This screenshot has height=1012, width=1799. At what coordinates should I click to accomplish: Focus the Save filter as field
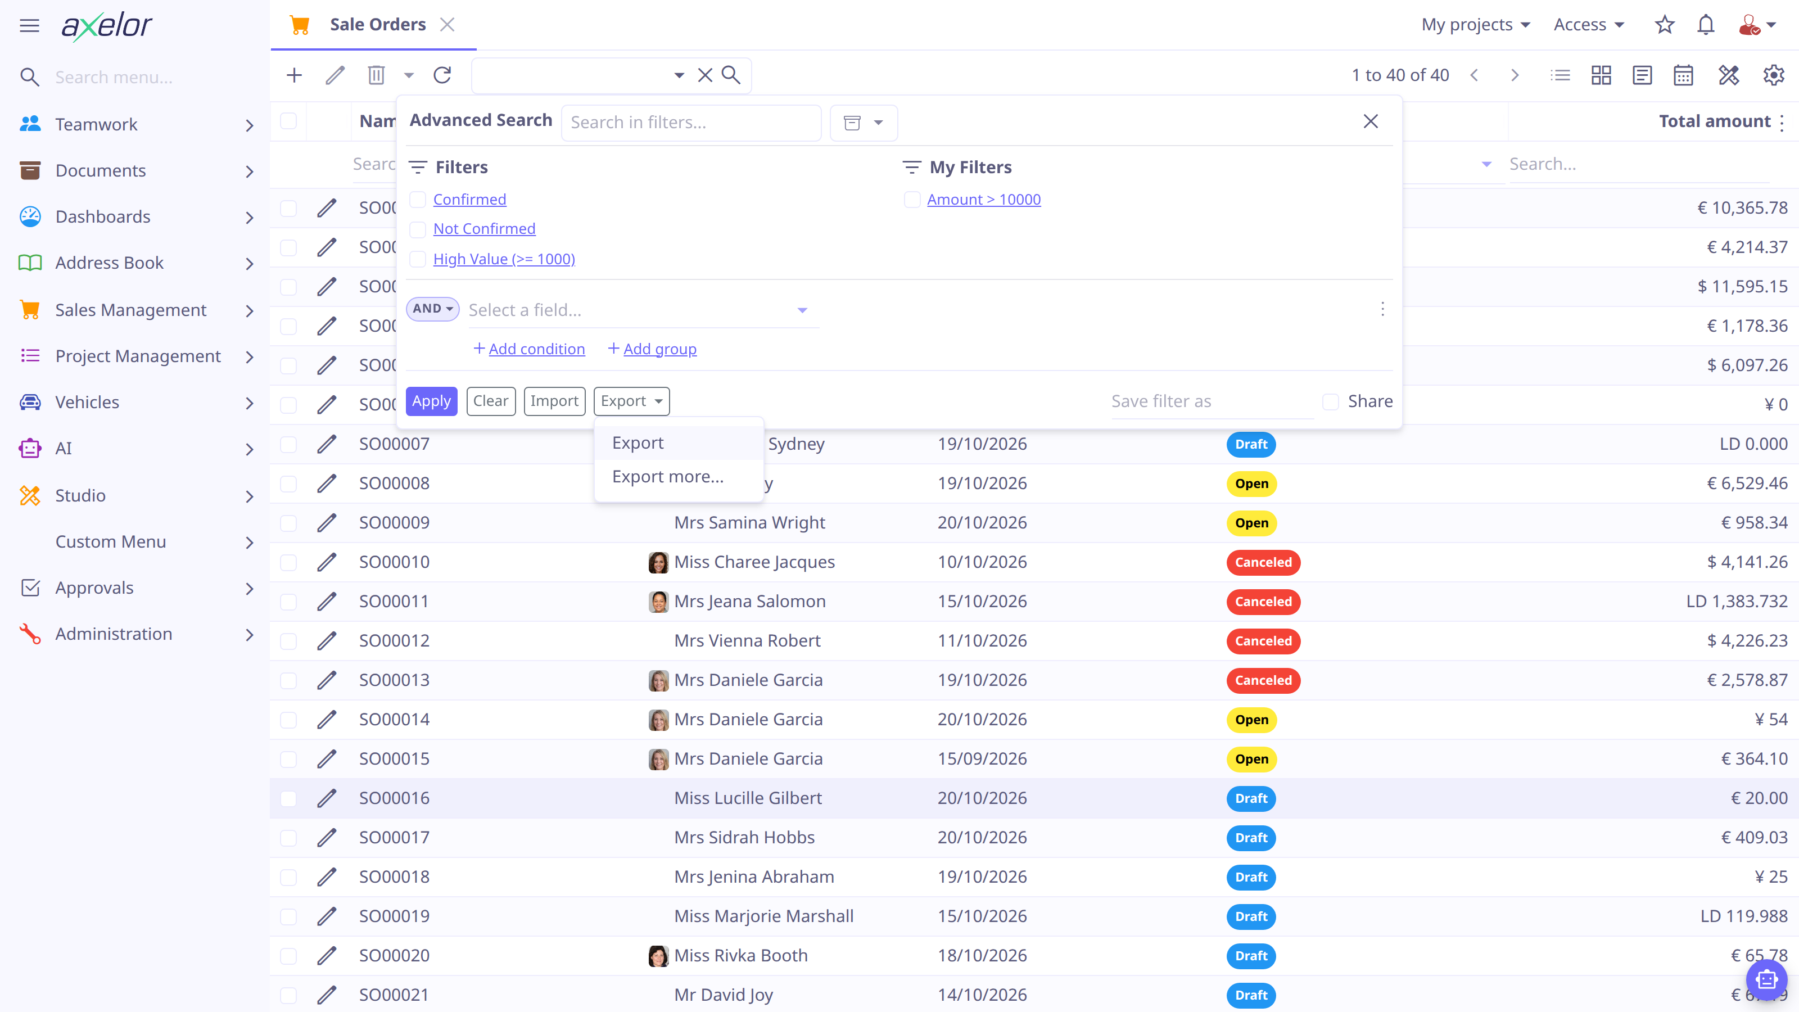click(1212, 401)
